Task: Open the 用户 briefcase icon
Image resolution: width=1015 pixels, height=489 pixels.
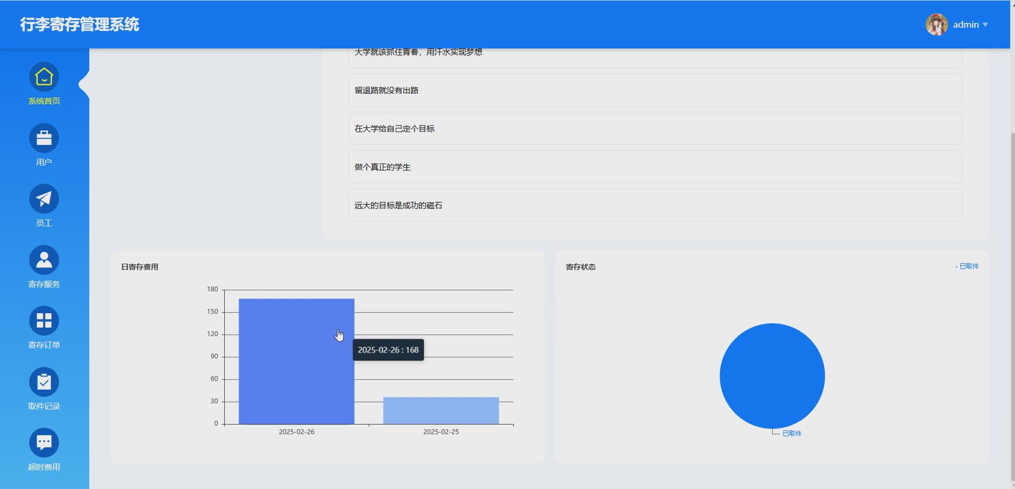Action: click(x=44, y=138)
